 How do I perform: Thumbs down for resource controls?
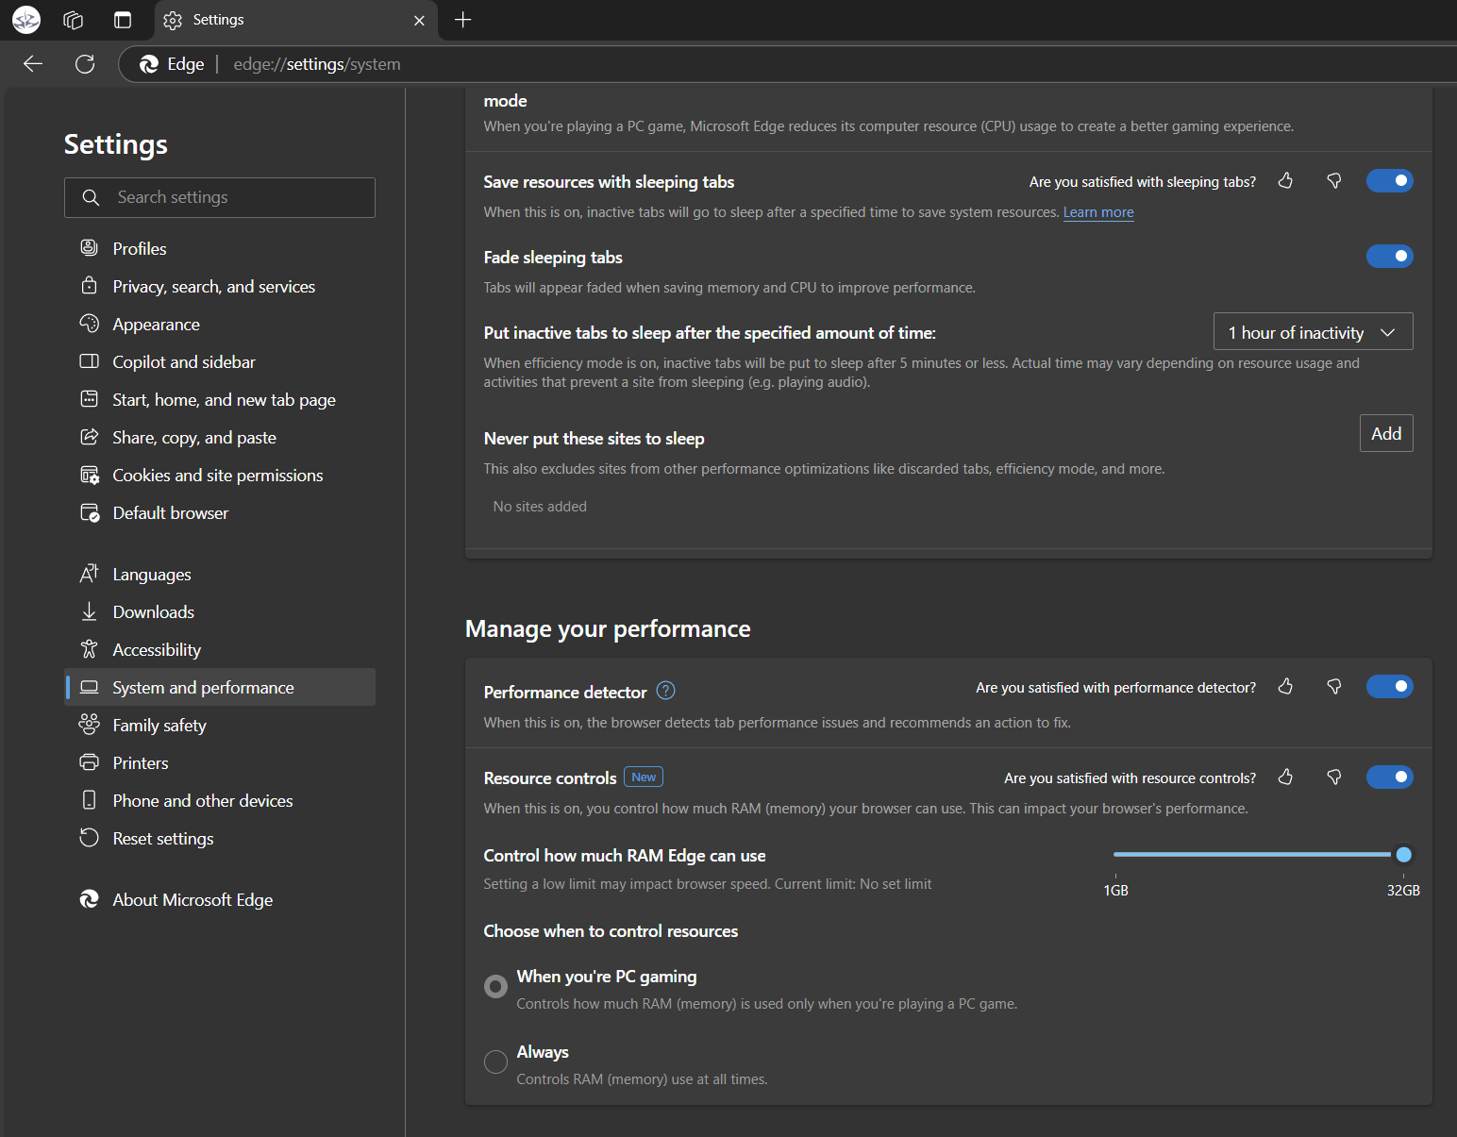click(x=1334, y=777)
